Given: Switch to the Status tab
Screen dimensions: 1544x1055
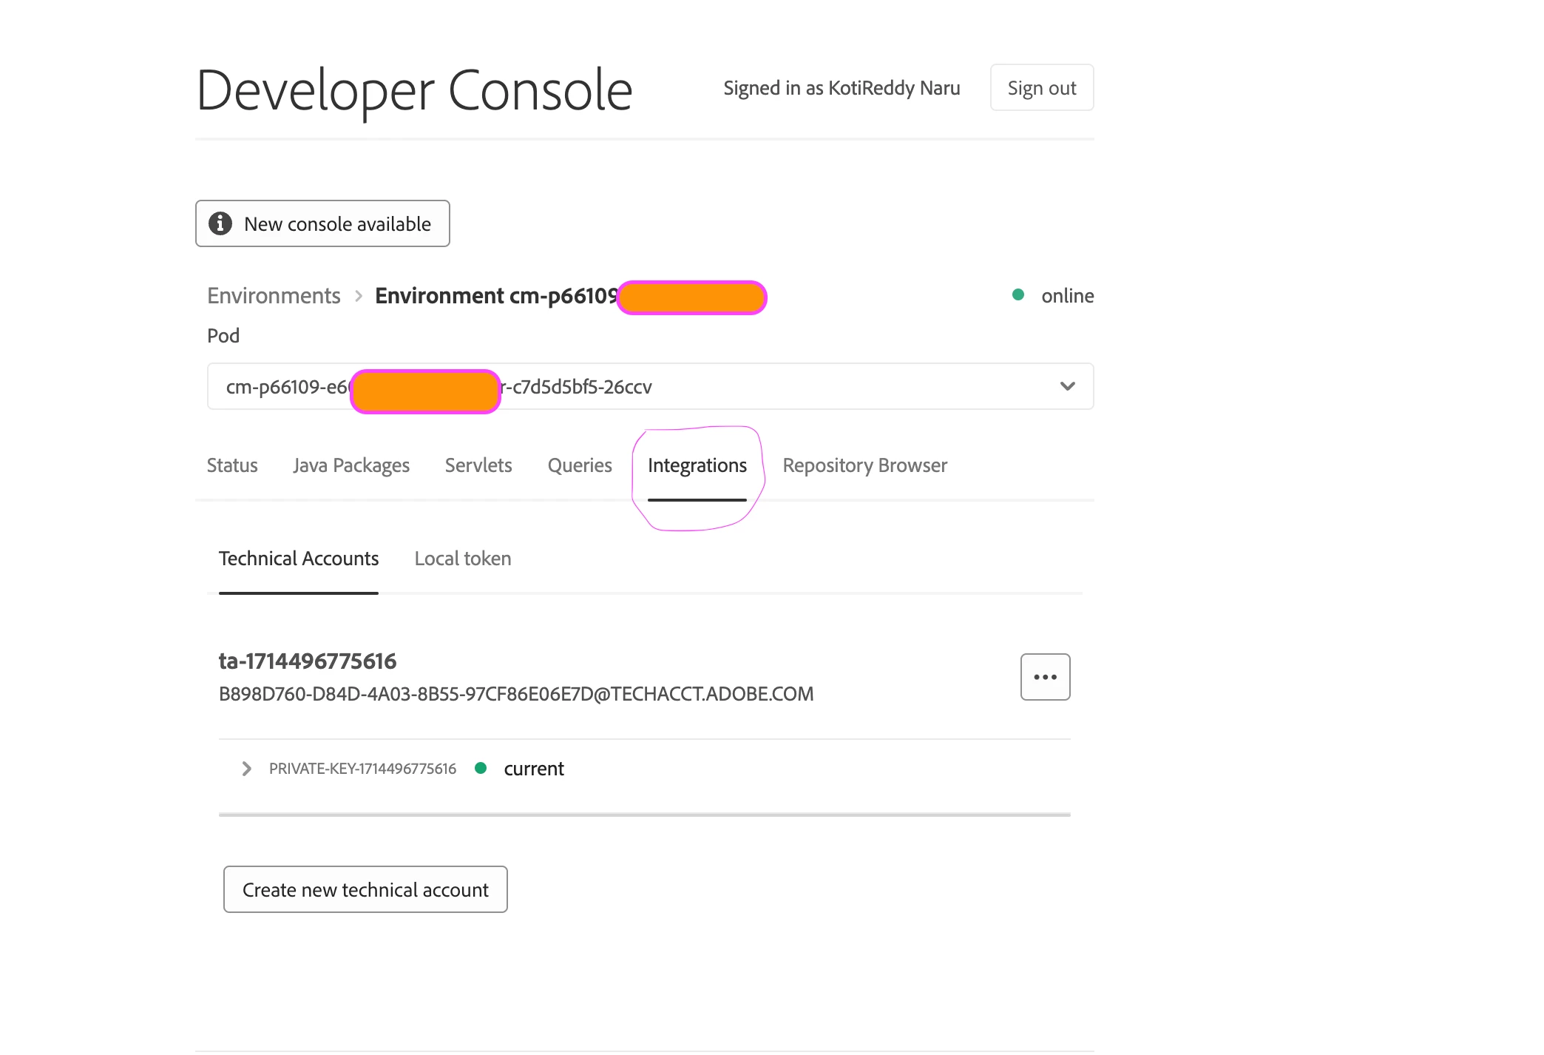Looking at the screenshot, I should pyautogui.click(x=232, y=465).
